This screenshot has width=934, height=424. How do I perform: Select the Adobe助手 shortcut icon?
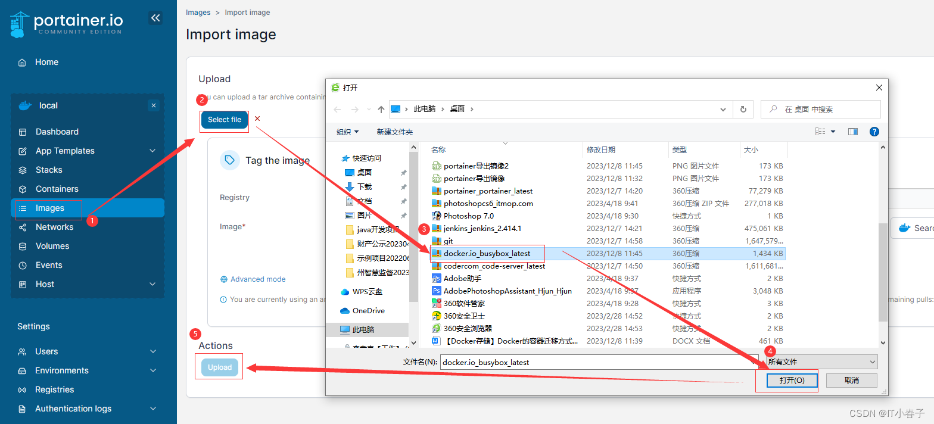[437, 279]
